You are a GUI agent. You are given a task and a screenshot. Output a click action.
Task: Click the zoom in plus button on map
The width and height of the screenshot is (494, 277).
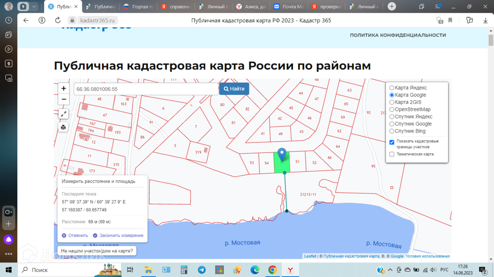click(64, 88)
